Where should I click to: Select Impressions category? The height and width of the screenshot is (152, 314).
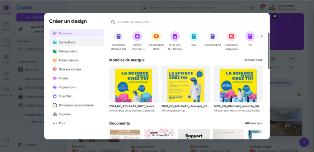point(77,87)
